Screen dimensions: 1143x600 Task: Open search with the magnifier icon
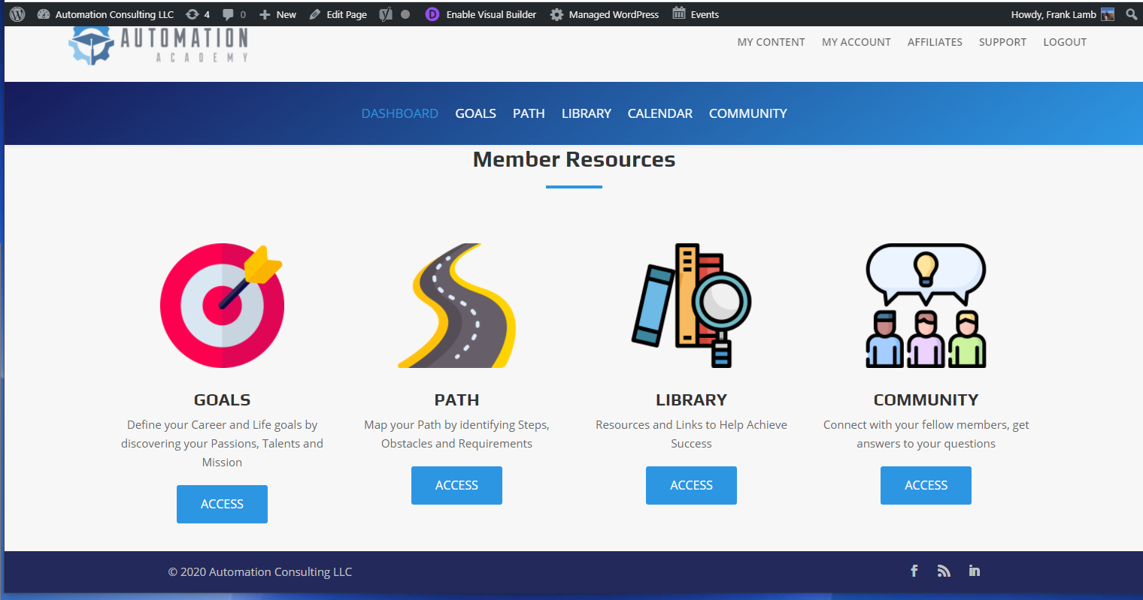1131,14
